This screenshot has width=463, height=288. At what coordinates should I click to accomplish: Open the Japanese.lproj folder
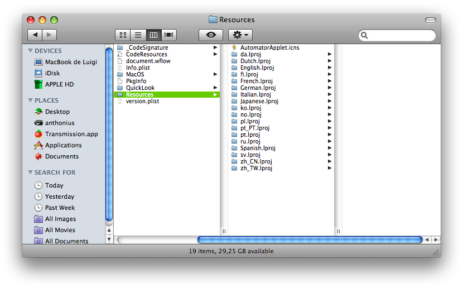281,101
